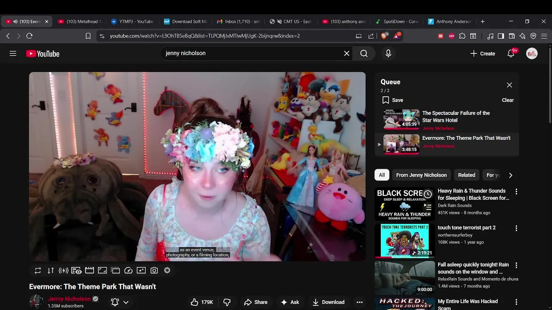Open a new browser tab
This screenshot has height=310, width=552.
483,22
